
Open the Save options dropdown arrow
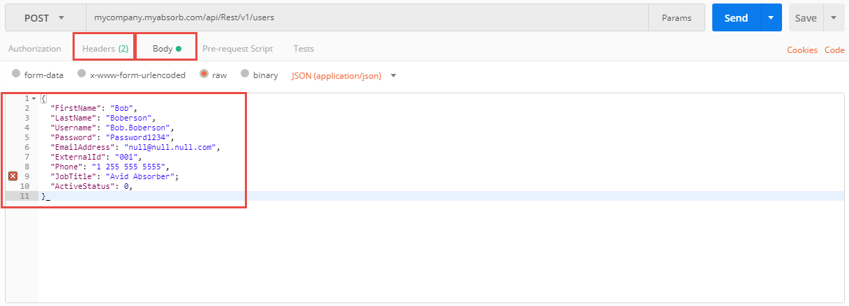(x=834, y=18)
